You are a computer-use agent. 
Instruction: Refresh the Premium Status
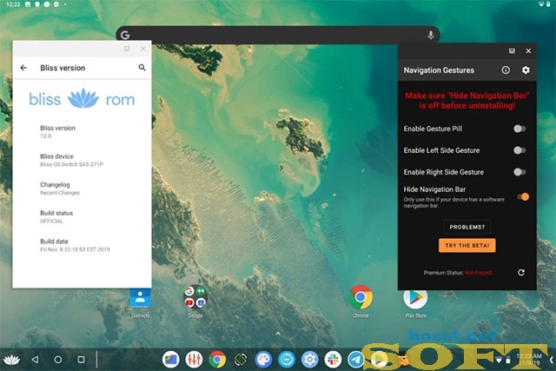521,273
